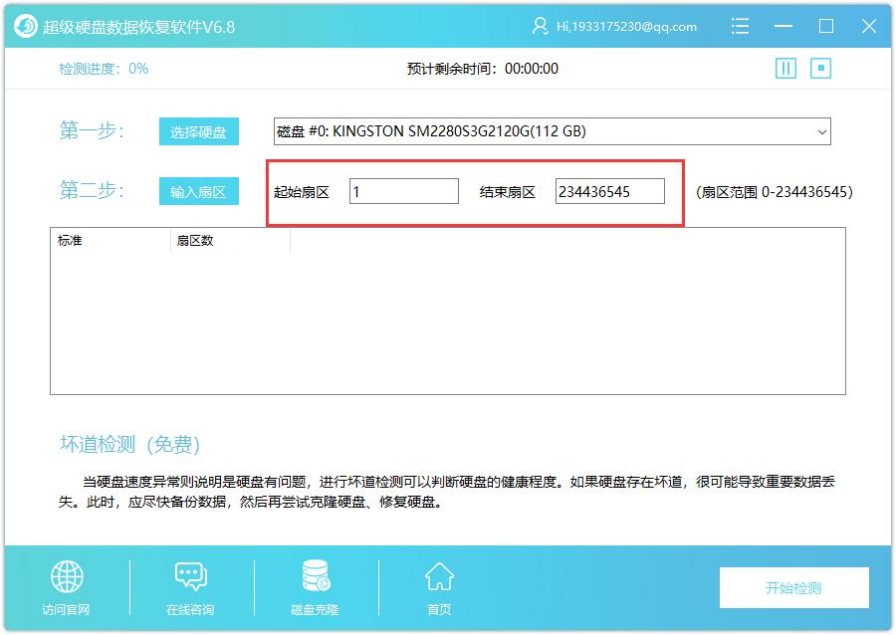Click the user account icon beside email
Image resolution: width=896 pixels, height=635 pixels.
coord(539,26)
